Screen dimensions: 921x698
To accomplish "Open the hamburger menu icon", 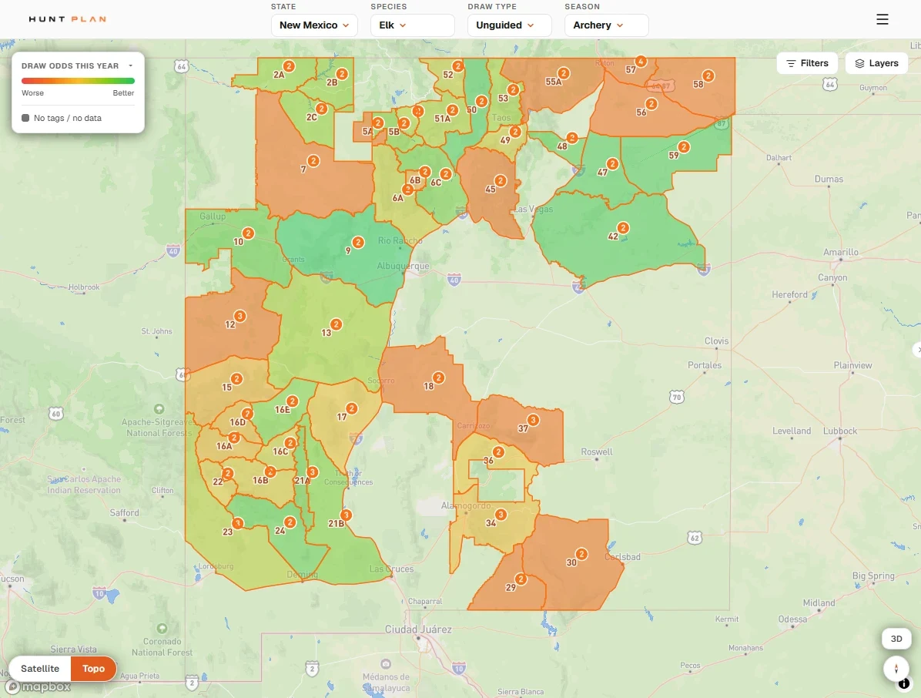I will click(882, 19).
